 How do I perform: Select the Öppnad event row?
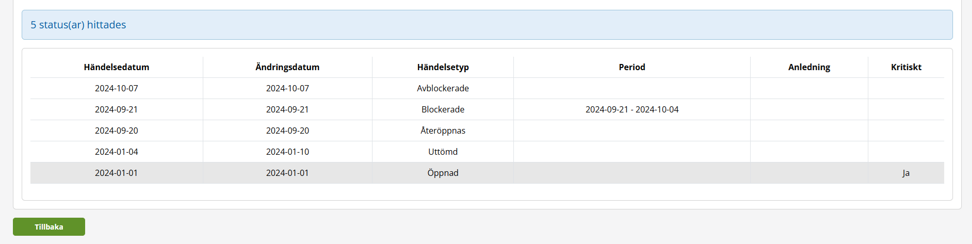(x=443, y=173)
